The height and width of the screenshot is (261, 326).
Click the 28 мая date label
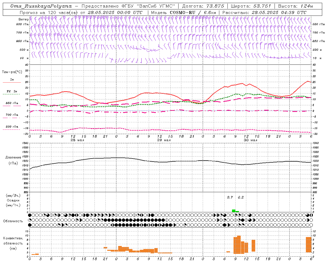point(77,140)
